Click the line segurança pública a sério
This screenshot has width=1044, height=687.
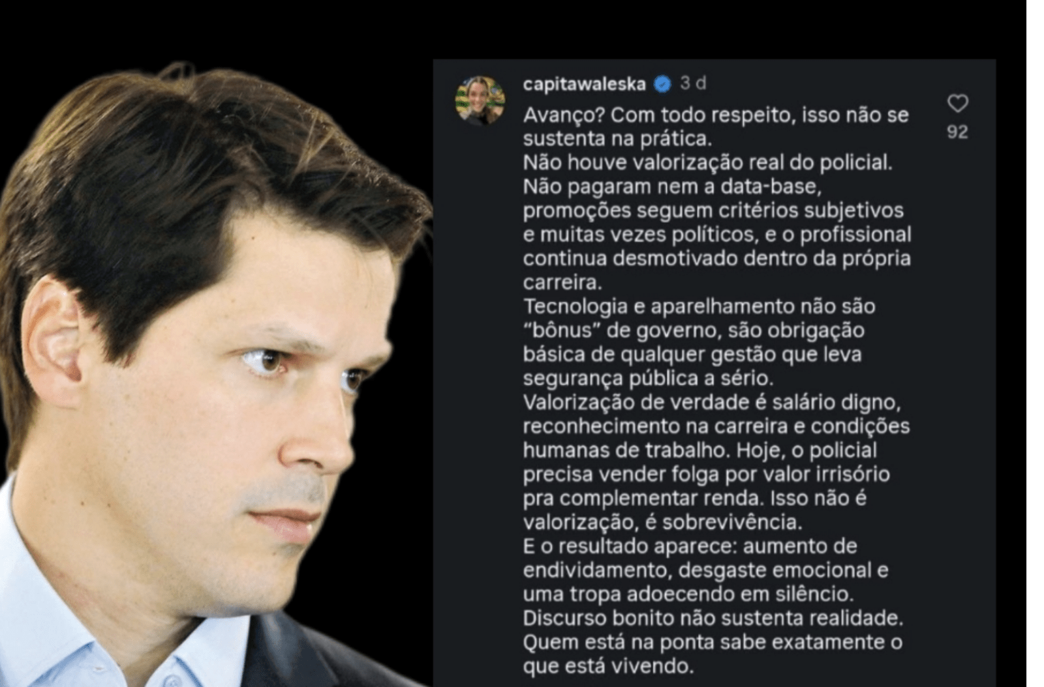coord(648,379)
